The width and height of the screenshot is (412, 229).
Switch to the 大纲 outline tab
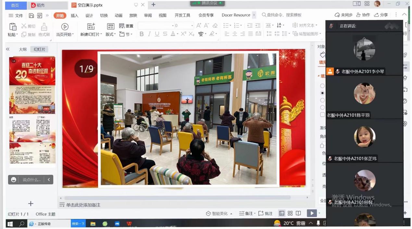click(x=23, y=50)
